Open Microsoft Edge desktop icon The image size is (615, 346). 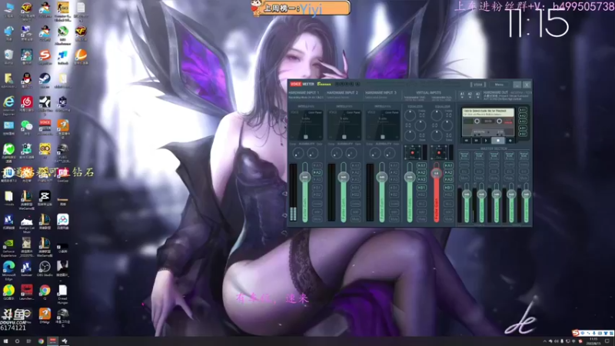8,269
